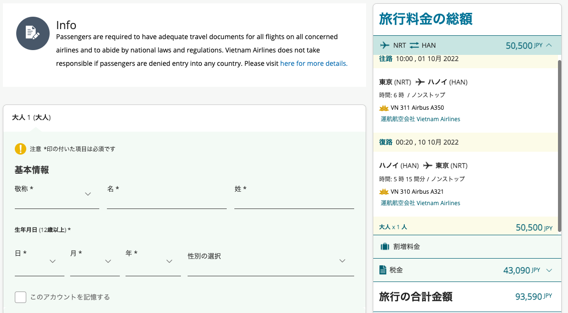Click the 名 first name field

pos(167,196)
